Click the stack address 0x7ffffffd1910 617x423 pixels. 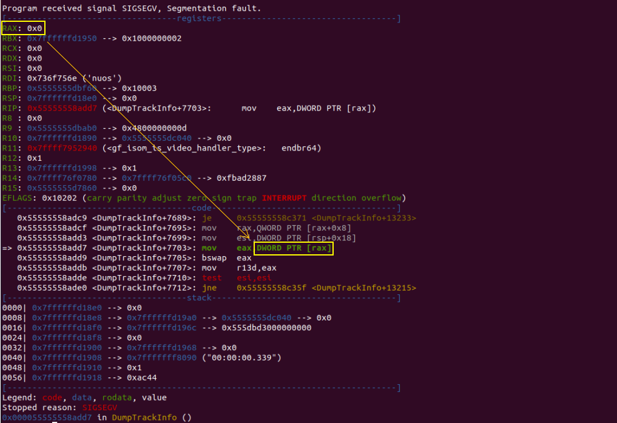click(x=67, y=368)
